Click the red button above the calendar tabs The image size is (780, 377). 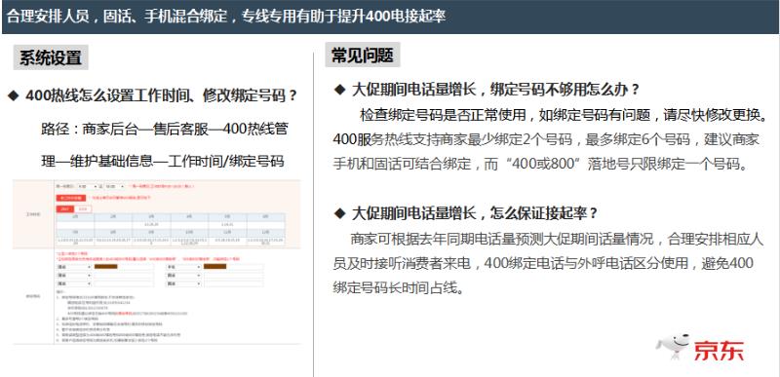pos(70,198)
